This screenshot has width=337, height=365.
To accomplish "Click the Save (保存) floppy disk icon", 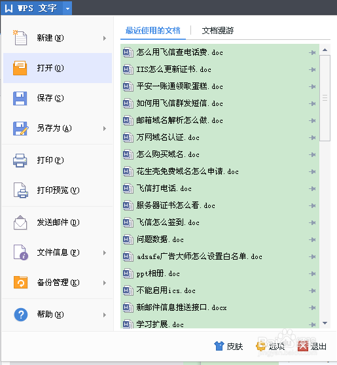I will coord(20,98).
